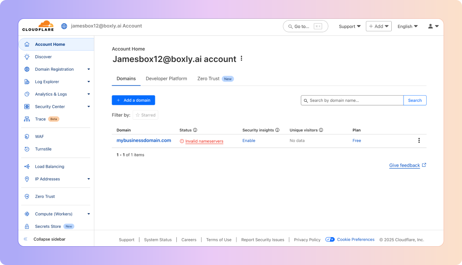Open the Add dropdown
Viewport: 462px width, 265px height.
click(379, 26)
